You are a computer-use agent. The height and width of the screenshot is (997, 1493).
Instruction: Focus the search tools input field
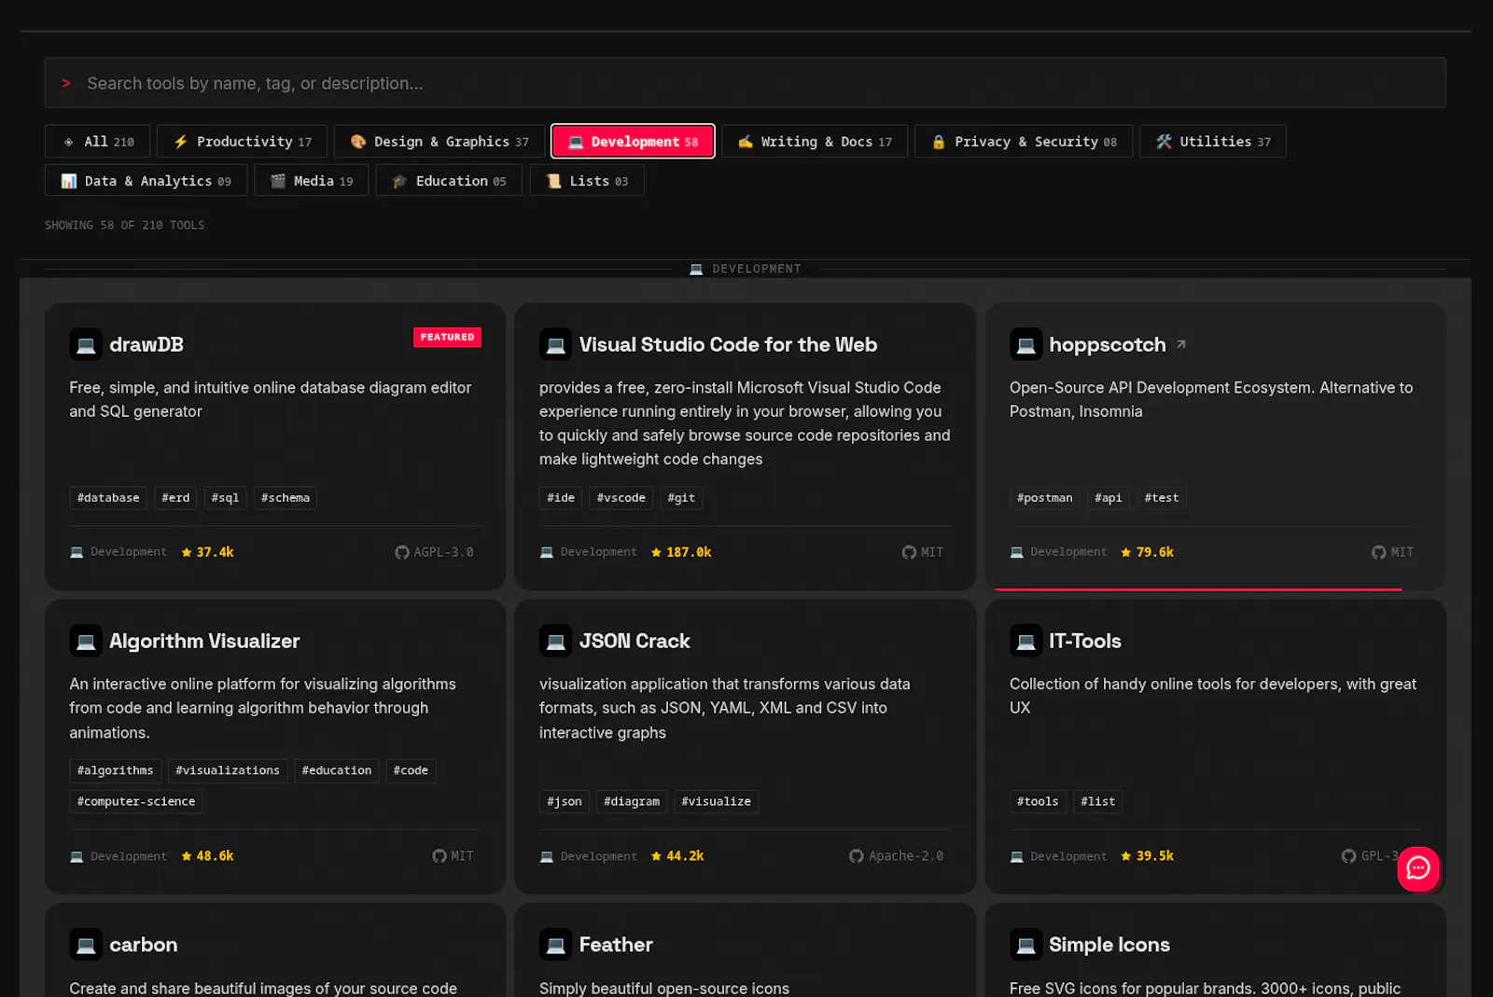(x=746, y=83)
